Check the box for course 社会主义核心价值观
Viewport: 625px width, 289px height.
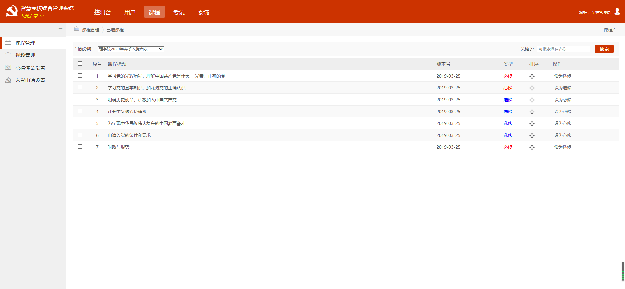click(x=80, y=111)
